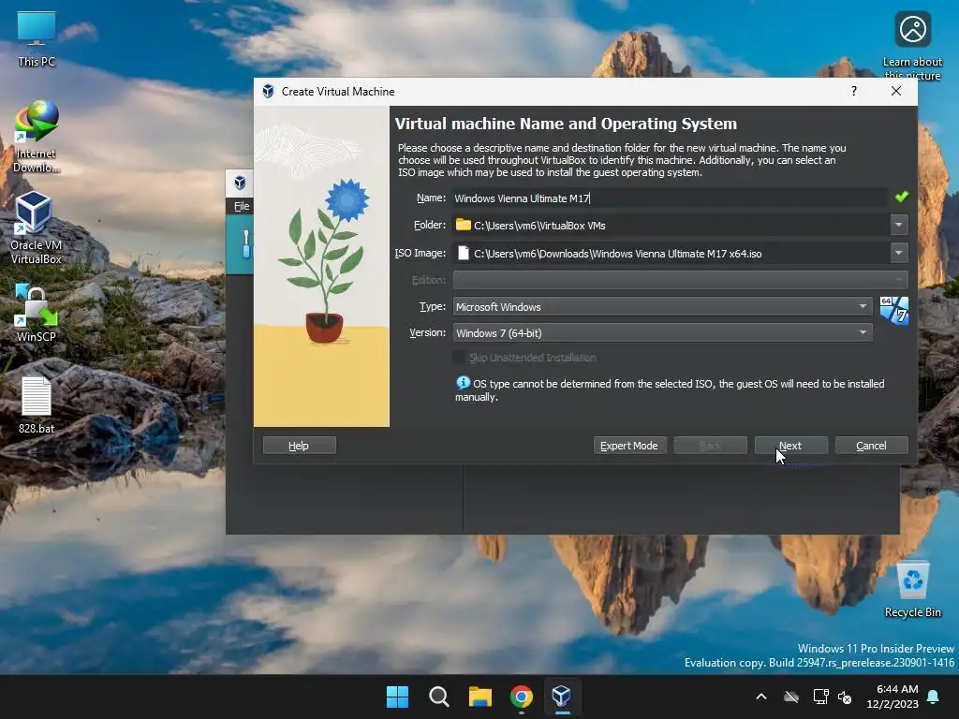Switch to Expert Mode
This screenshot has height=719, width=959.
tap(629, 446)
